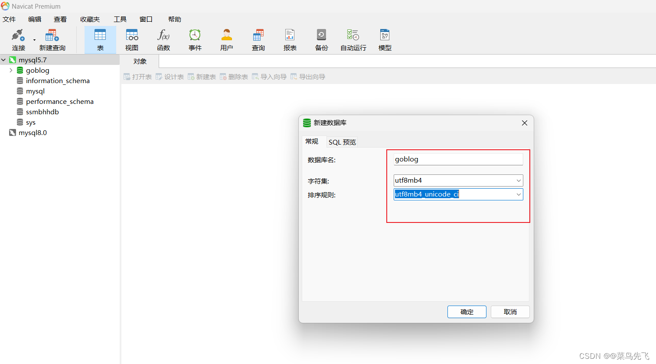
Task: Open the 事件 events toolbar icon
Action: [195, 40]
